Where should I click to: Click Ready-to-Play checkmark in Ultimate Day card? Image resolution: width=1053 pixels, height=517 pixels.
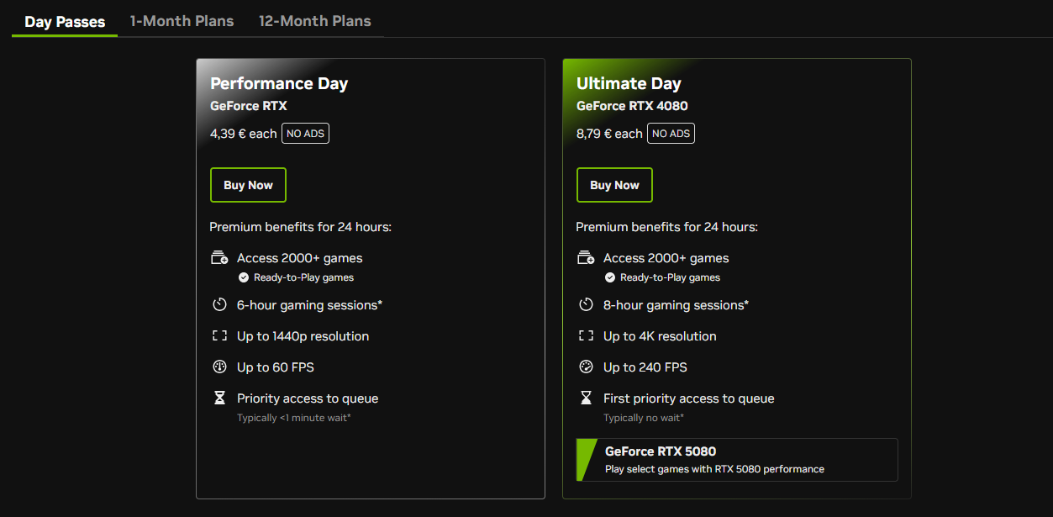pos(610,277)
